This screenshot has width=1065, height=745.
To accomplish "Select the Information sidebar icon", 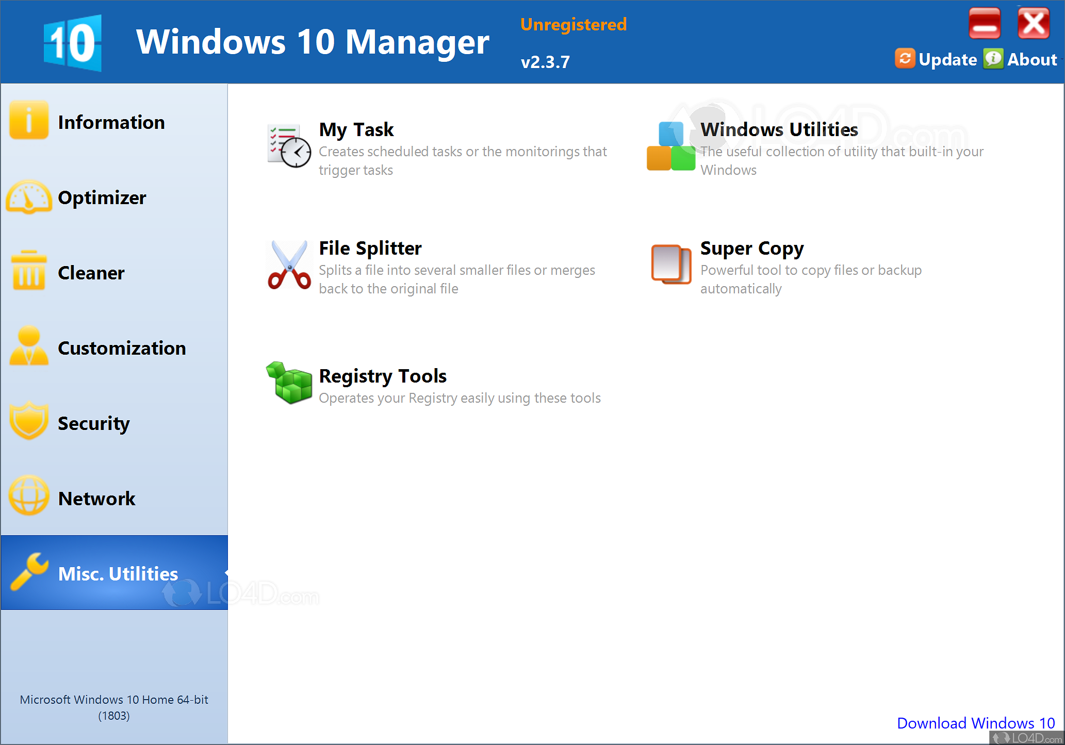I will pyautogui.click(x=29, y=121).
